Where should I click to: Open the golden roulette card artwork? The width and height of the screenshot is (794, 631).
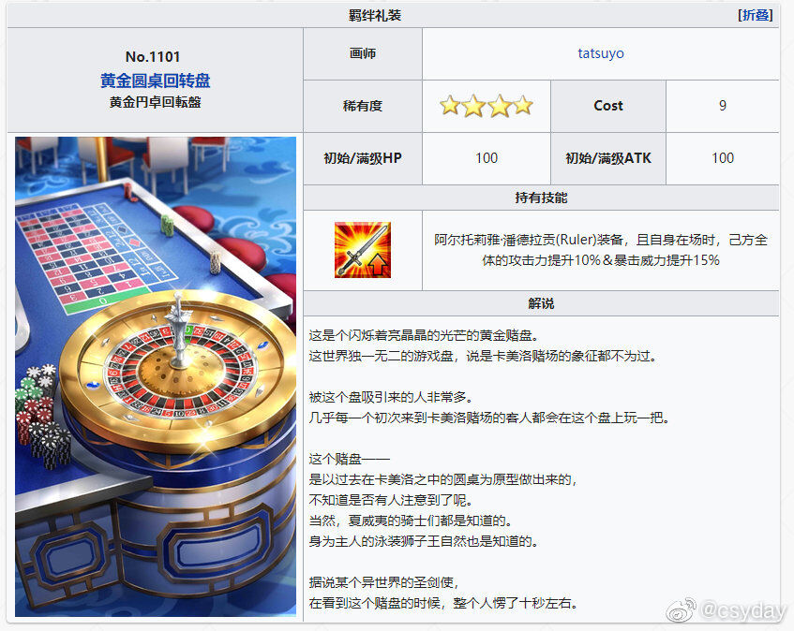coord(156,376)
